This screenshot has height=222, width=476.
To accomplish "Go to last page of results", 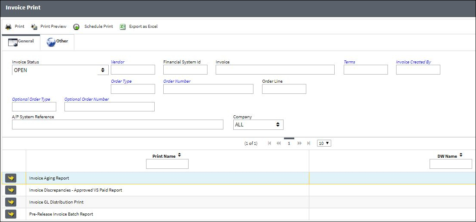I will coord(309,143).
